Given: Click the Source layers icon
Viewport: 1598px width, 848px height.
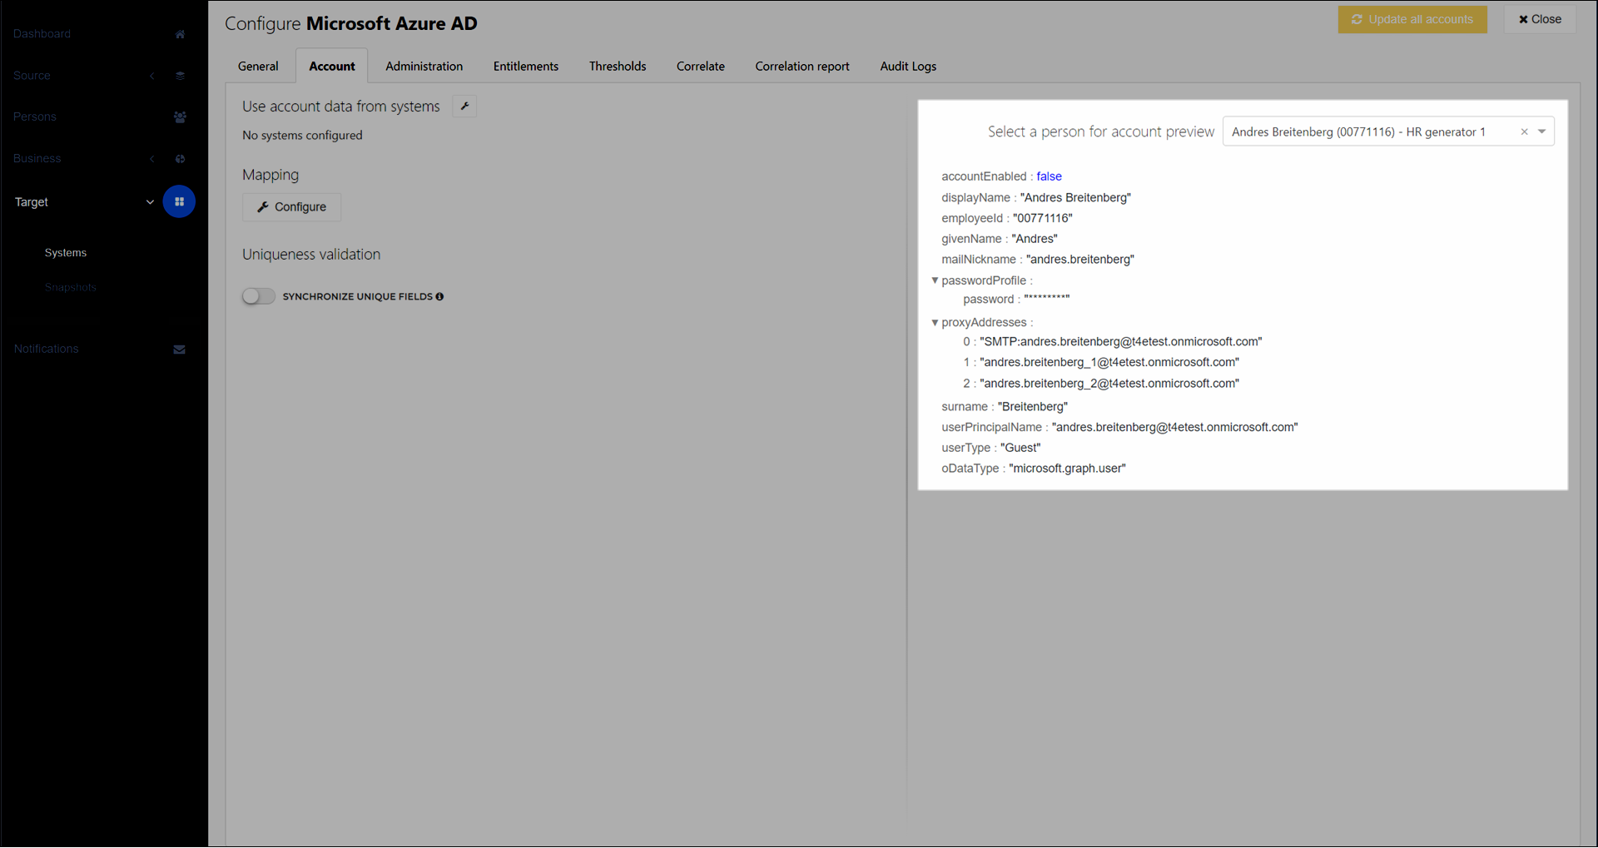Looking at the screenshot, I should (x=180, y=76).
